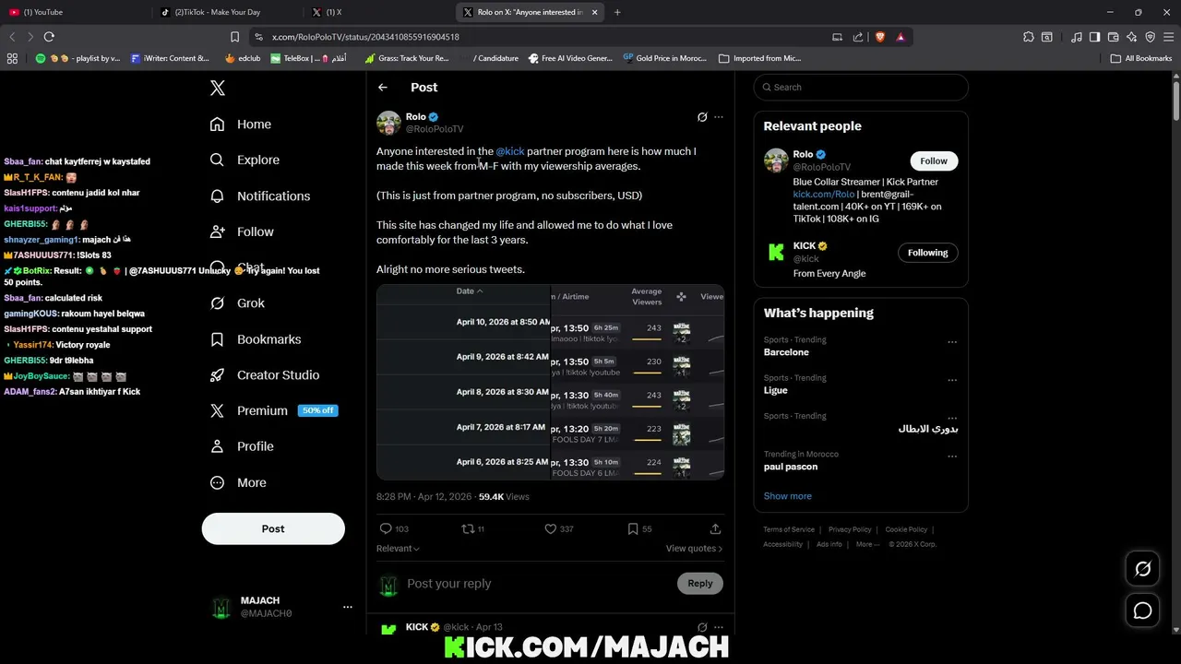Click the reply icon showing 103
The image size is (1181, 664).
(386, 528)
